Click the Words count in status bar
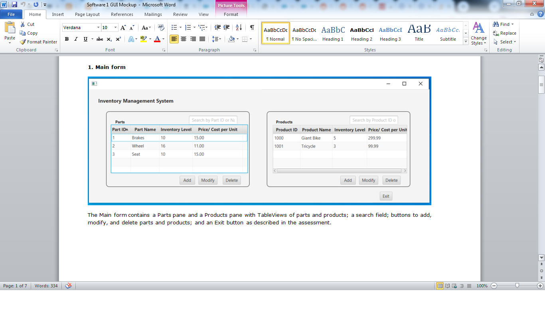 coord(47,286)
